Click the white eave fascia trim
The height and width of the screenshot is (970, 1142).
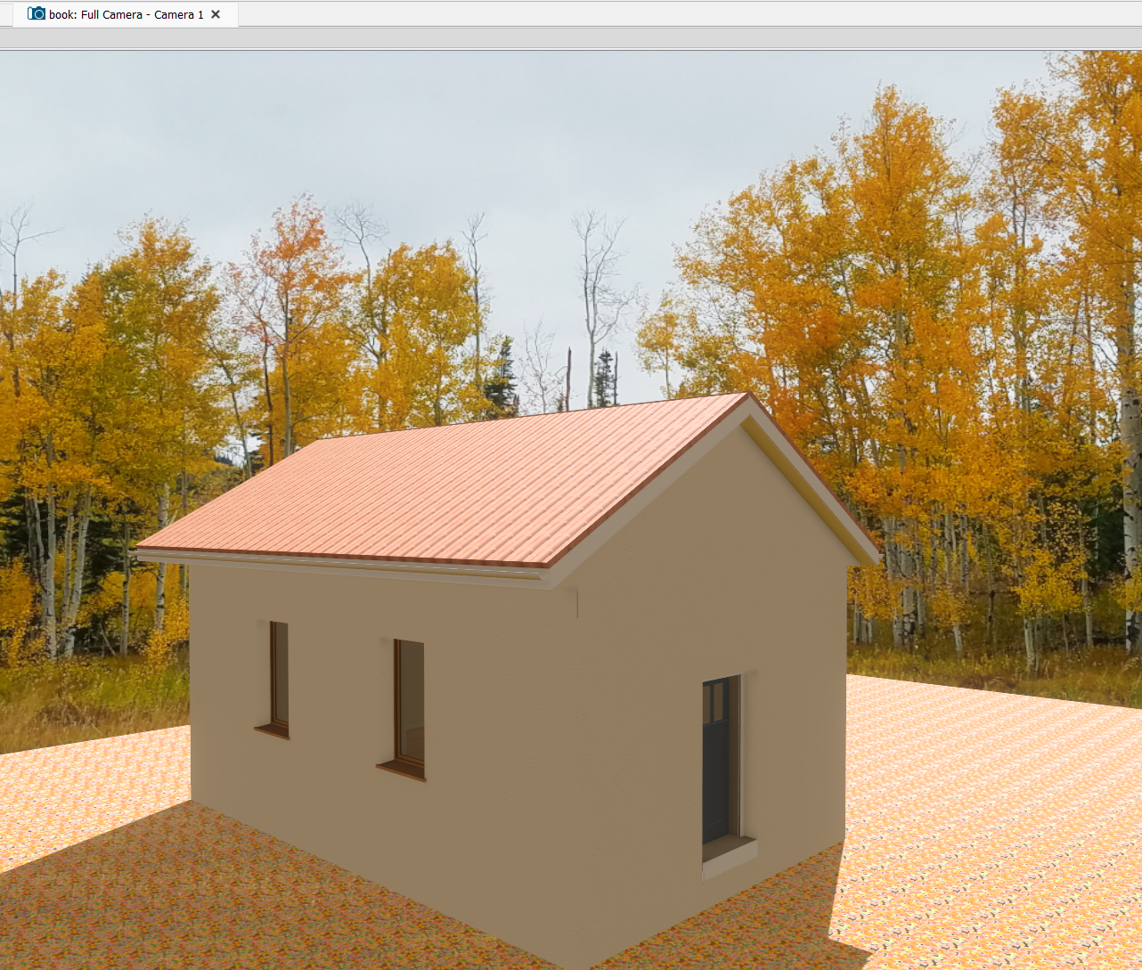[x=339, y=567]
